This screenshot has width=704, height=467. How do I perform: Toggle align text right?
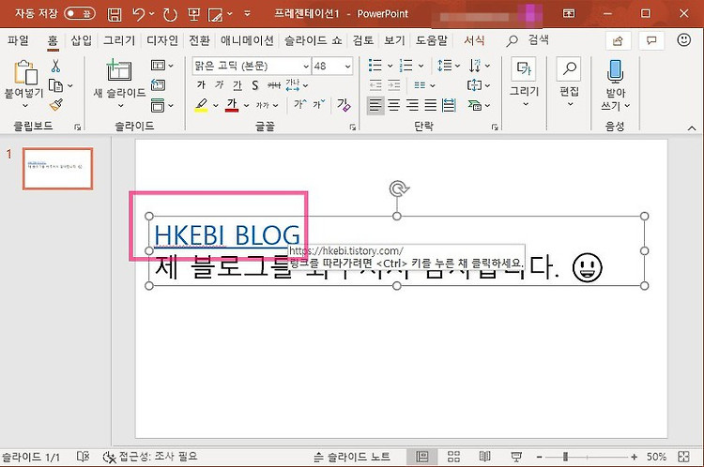click(412, 105)
